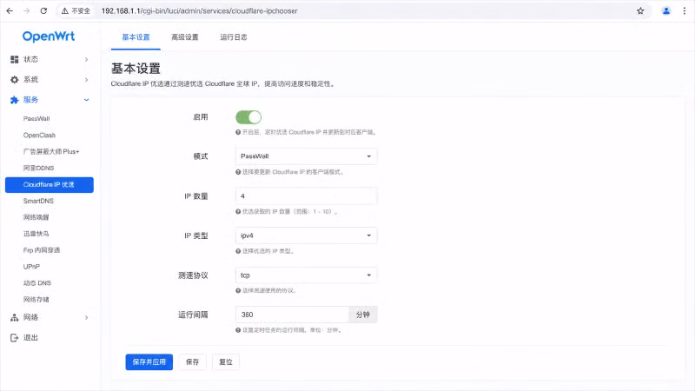Click the browser address bar URL
695x391 pixels.
point(200,10)
